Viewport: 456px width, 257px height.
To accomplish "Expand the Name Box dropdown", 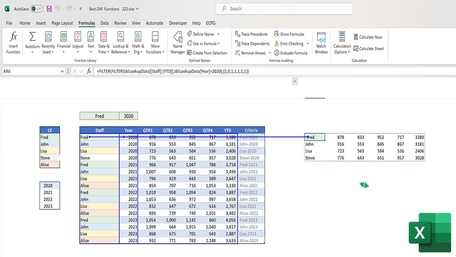I will (62, 71).
